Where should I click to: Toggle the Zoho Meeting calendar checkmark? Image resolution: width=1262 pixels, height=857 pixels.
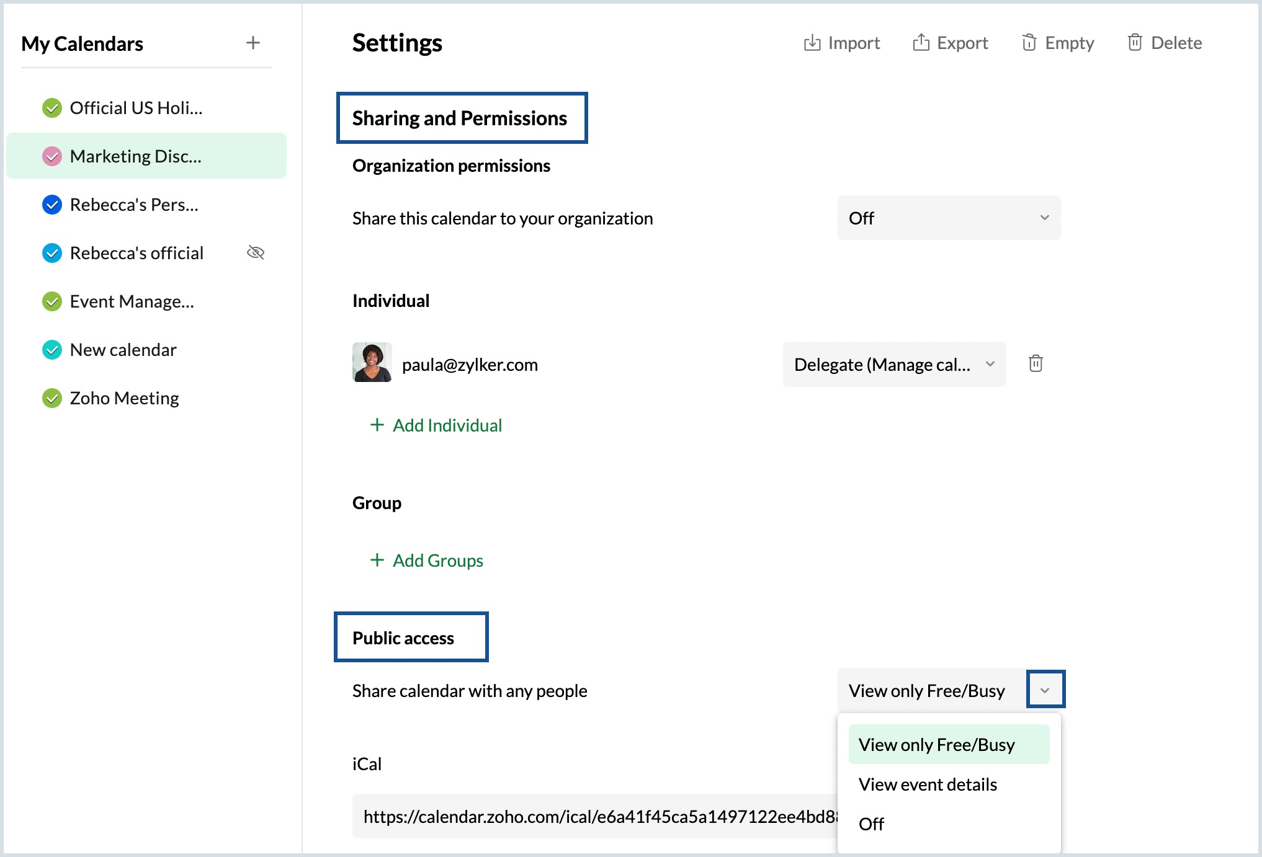[x=52, y=398]
